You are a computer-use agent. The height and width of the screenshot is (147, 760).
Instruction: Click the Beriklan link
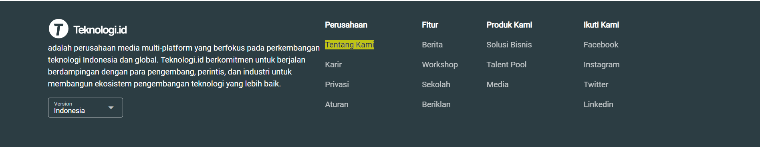436,104
